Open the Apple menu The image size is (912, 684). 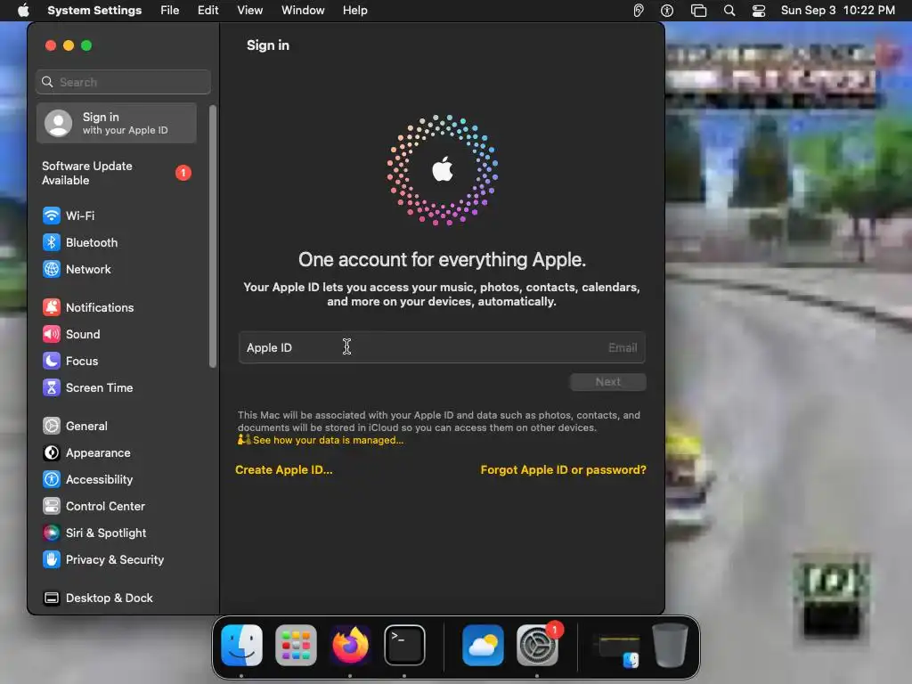pyautogui.click(x=23, y=11)
